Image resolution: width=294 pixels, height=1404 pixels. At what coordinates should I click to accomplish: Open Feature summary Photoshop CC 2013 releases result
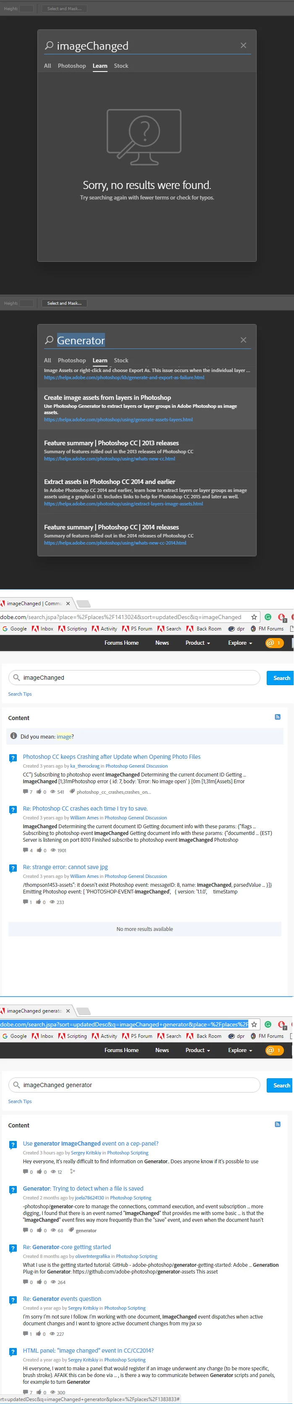(x=111, y=443)
